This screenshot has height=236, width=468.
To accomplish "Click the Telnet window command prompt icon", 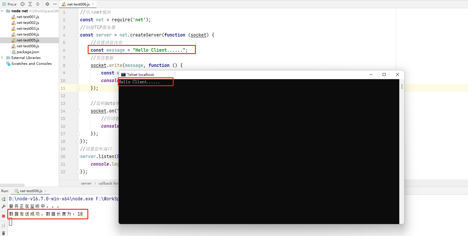I will (x=123, y=75).
